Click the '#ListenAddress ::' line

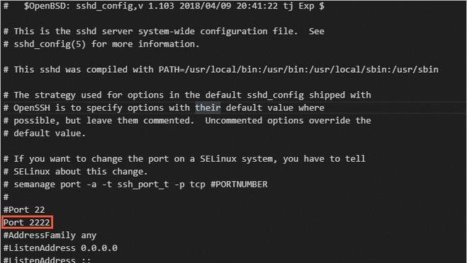pyautogui.click(x=47, y=259)
